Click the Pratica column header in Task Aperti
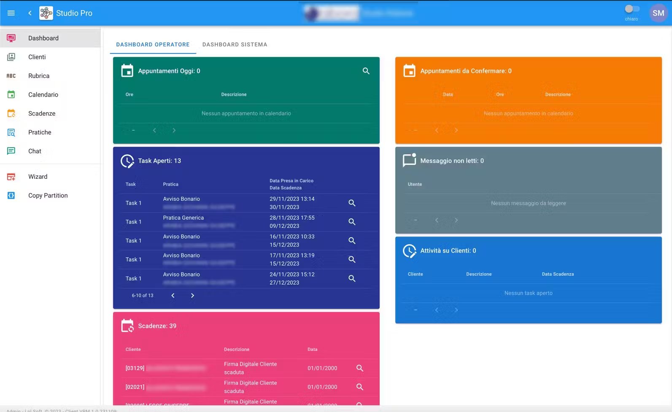The width and height of the screenshot is (672, 412). [170, 184]
